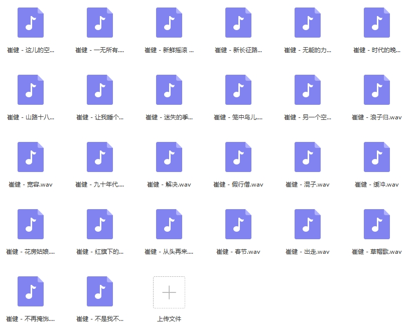Click the file name 崔健 - 出走.wav

click(x=308, y=252)
